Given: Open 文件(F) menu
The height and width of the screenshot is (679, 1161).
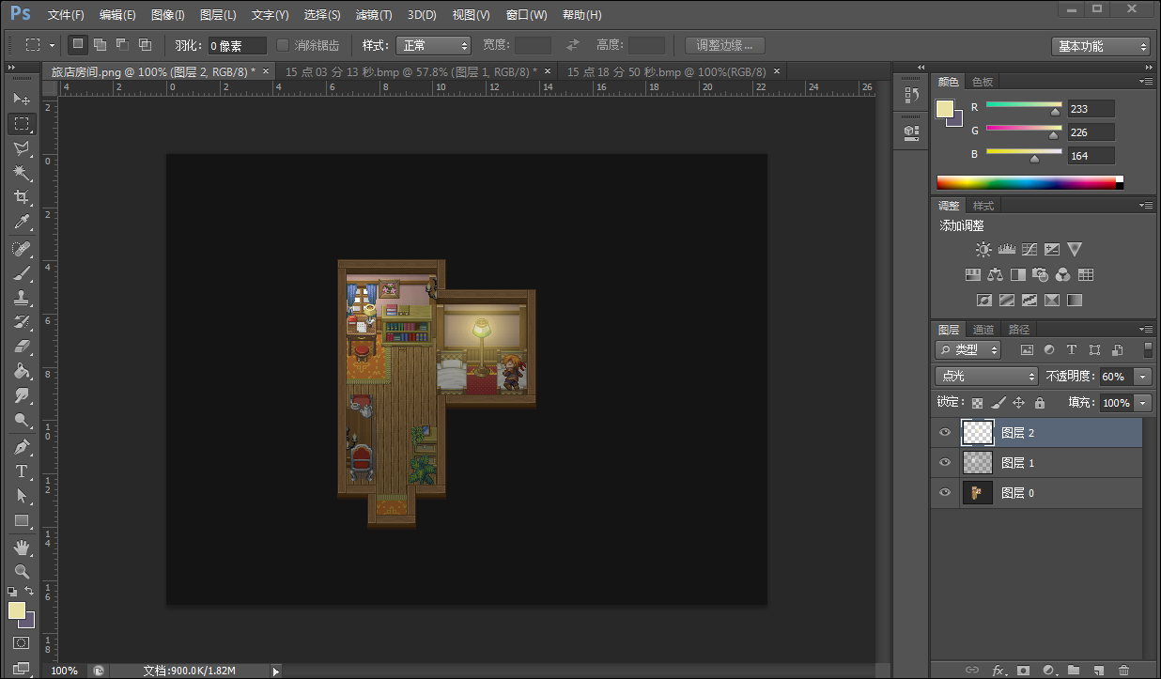Looking at the screenshot, I should [66, 15].
